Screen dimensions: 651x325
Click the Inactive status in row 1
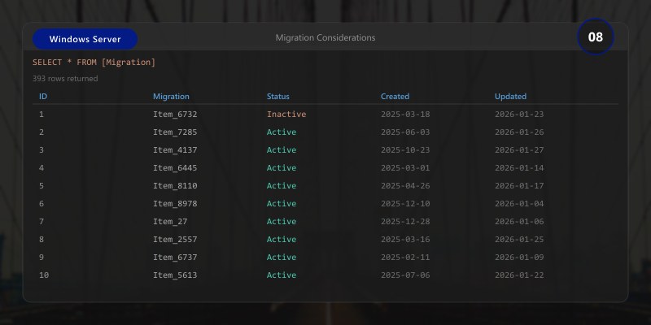pyautogui.click(x=286, y=114)
